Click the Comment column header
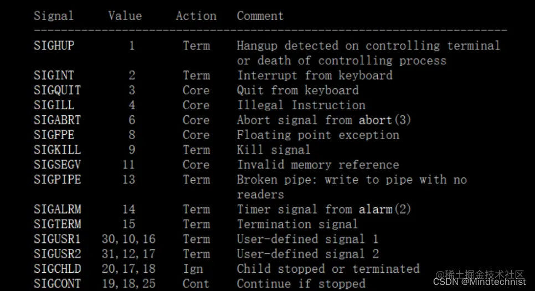The image size is (535, 291). pos(260,16)
